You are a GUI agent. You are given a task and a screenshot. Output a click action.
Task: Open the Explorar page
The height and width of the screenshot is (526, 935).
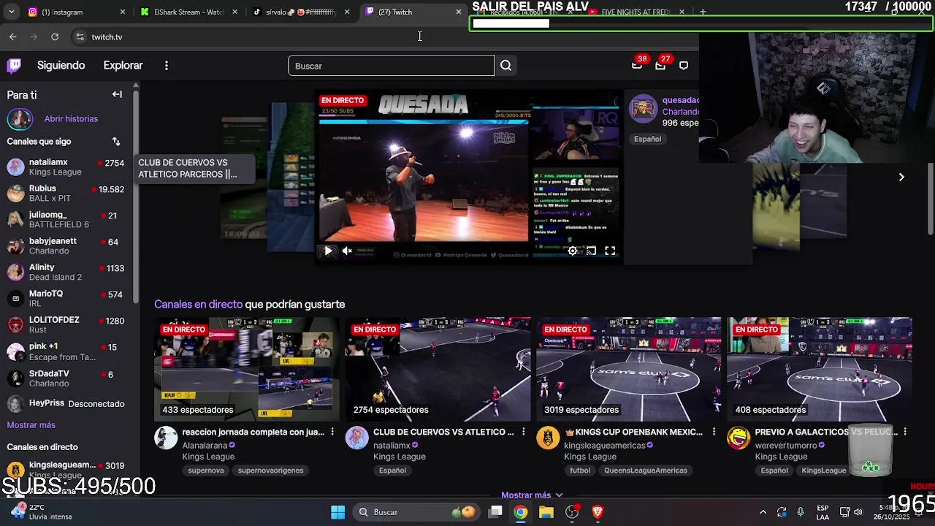click(x=123, y=66)
